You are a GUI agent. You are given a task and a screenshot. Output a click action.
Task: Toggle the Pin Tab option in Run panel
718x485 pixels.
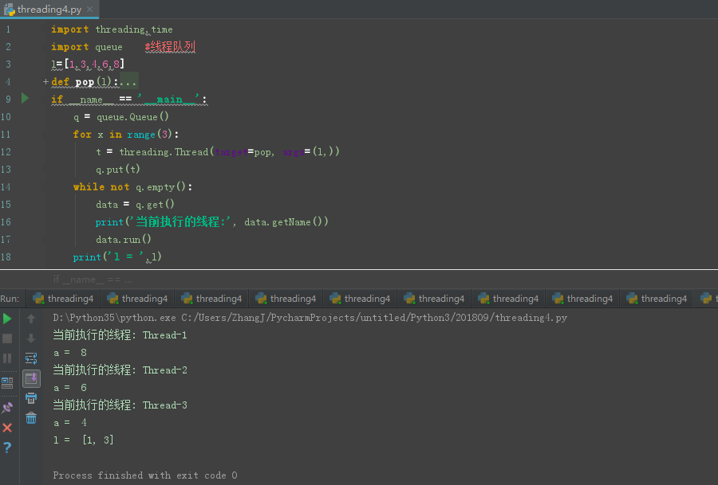click(7, 407)
